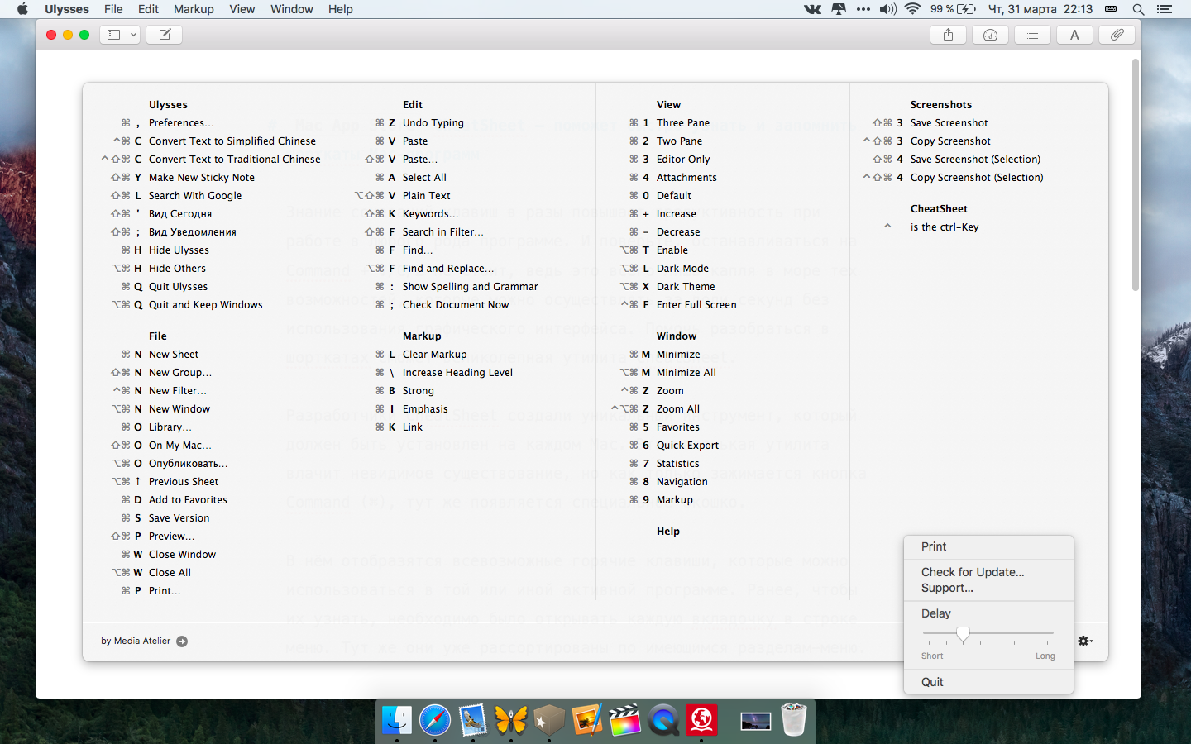Open CheatSheet gear settings icon
Screen dimensions: 1191x744
tap(1085, 641)
